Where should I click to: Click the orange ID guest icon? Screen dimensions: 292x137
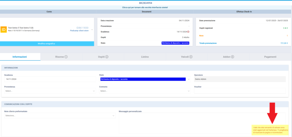coord(4,29)
